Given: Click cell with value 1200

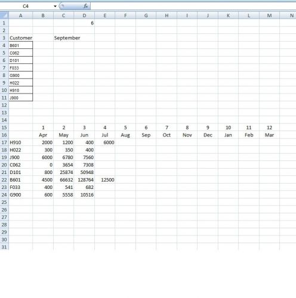Looking at the screenshot, I should point(64,142).
